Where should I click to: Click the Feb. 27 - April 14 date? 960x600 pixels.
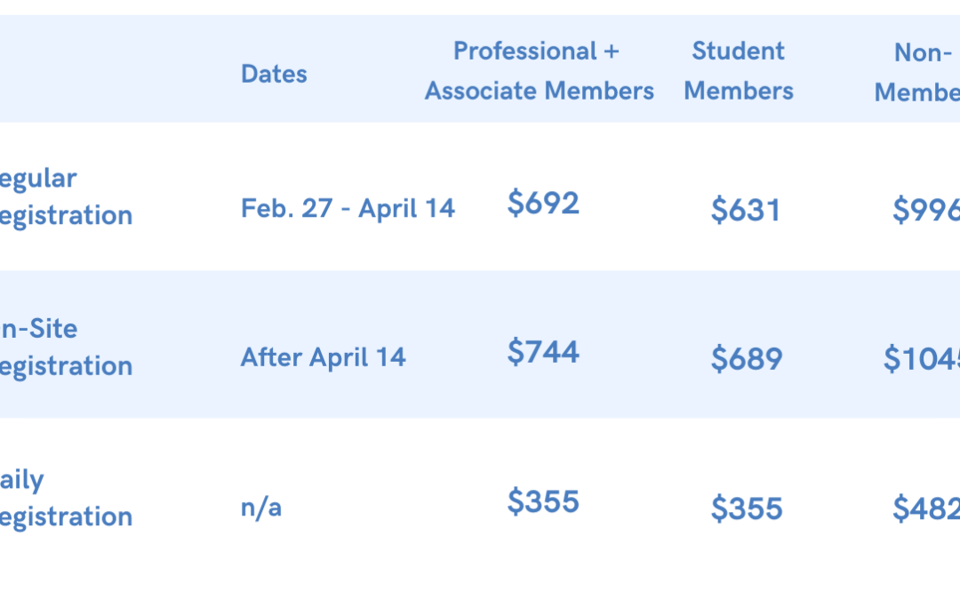click(348, 208)
